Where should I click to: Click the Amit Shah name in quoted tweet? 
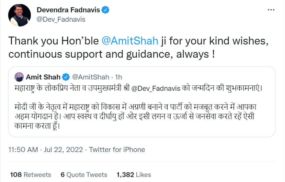tap(43, 76)
